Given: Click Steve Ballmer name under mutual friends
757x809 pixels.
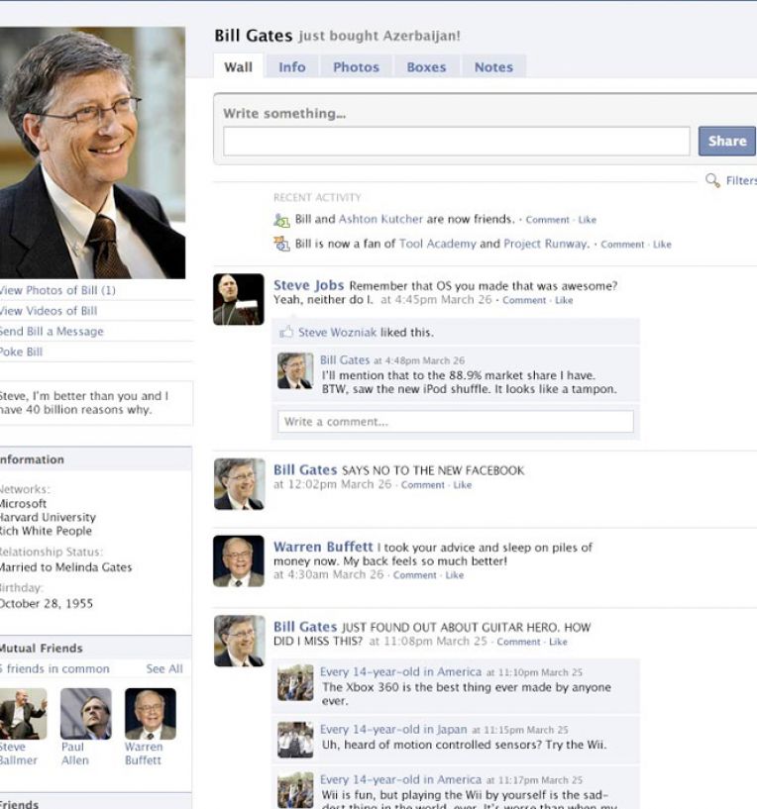Looking at the screenshot, I should point(19,754).
